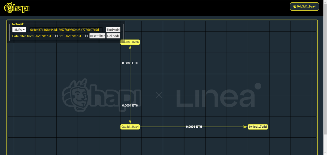Click the Find/Add button
327x155 pixels.
tap(113, 30)
